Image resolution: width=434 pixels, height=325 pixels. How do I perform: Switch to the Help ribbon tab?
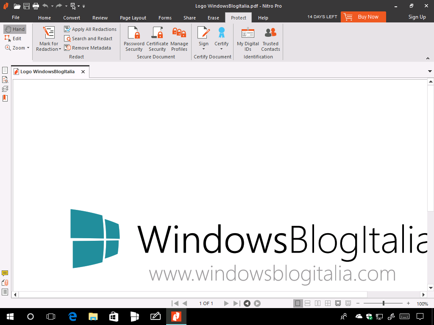coord(263,18)
